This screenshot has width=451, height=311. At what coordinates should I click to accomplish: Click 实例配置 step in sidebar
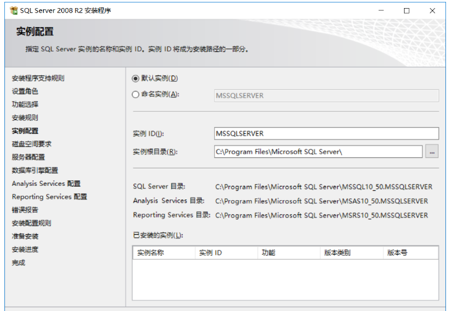25,131
